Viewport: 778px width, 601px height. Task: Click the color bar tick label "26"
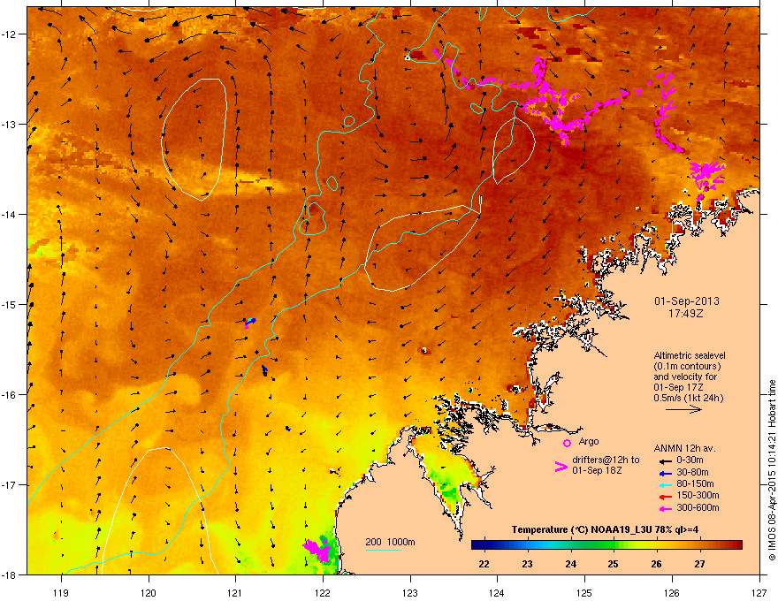pos(656,564)
